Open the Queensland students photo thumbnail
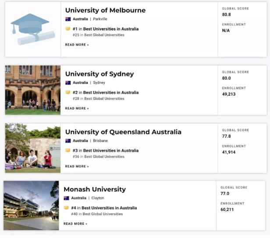 pyautogui.click(x=33, y=148)
